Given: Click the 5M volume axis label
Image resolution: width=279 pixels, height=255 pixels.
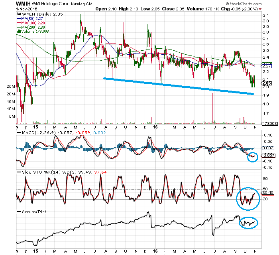Looking at the screenshot, I should (12, 117).
